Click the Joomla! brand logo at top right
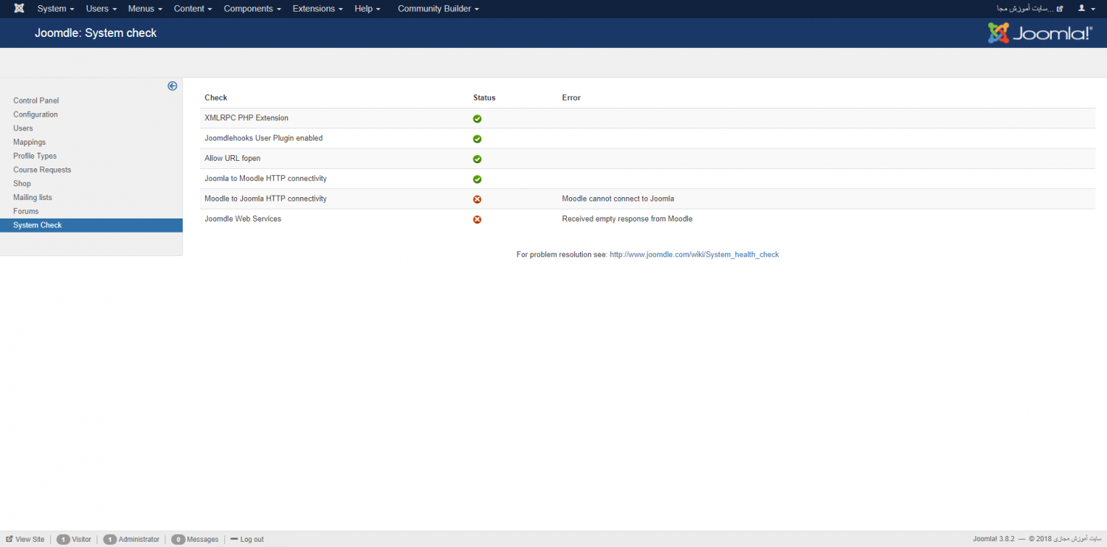Viewport: 1107px width, 547px height. 1040,33
